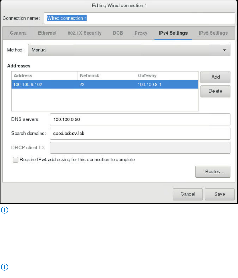Click the Gateway column header
The height and width of the screenshot is (278, 238).
point(167,76)
